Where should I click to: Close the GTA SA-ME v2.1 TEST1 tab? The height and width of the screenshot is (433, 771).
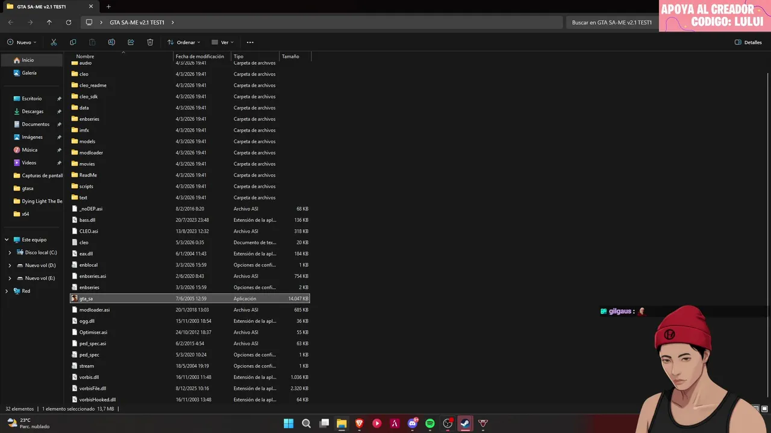point(91,7)
